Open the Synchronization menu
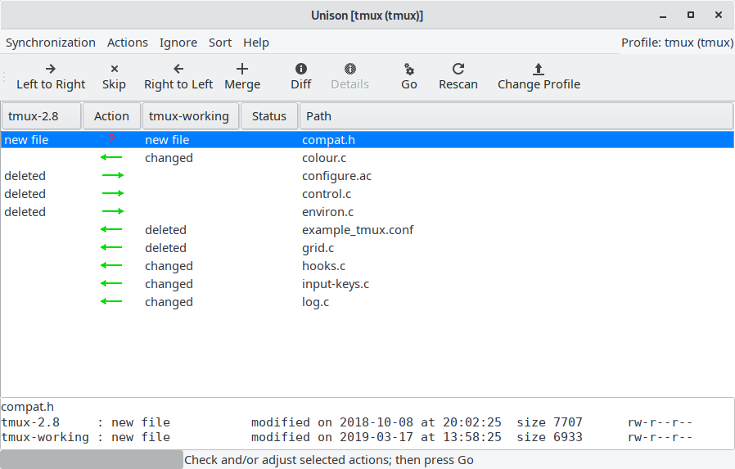 (x=50, y=43)
